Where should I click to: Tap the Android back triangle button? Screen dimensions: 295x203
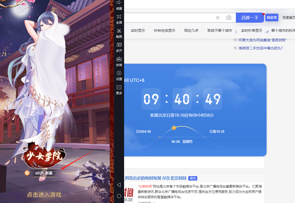pyautogui.click(x=119, y=185)
